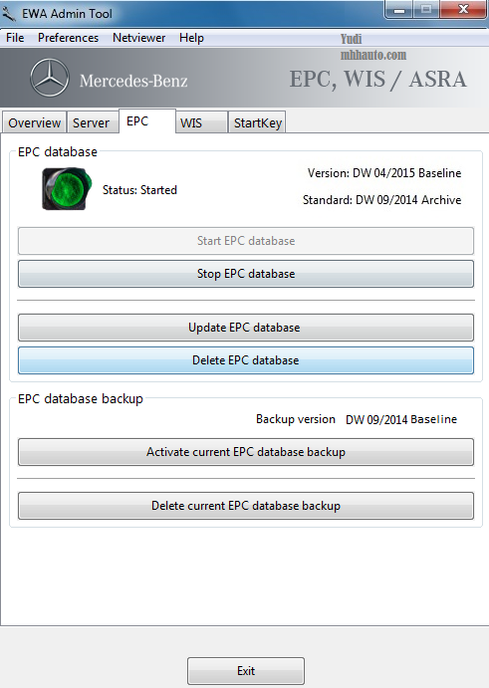Click the Mercedes-Benz star logo
The image size is (489, 688).
(50, 78)
